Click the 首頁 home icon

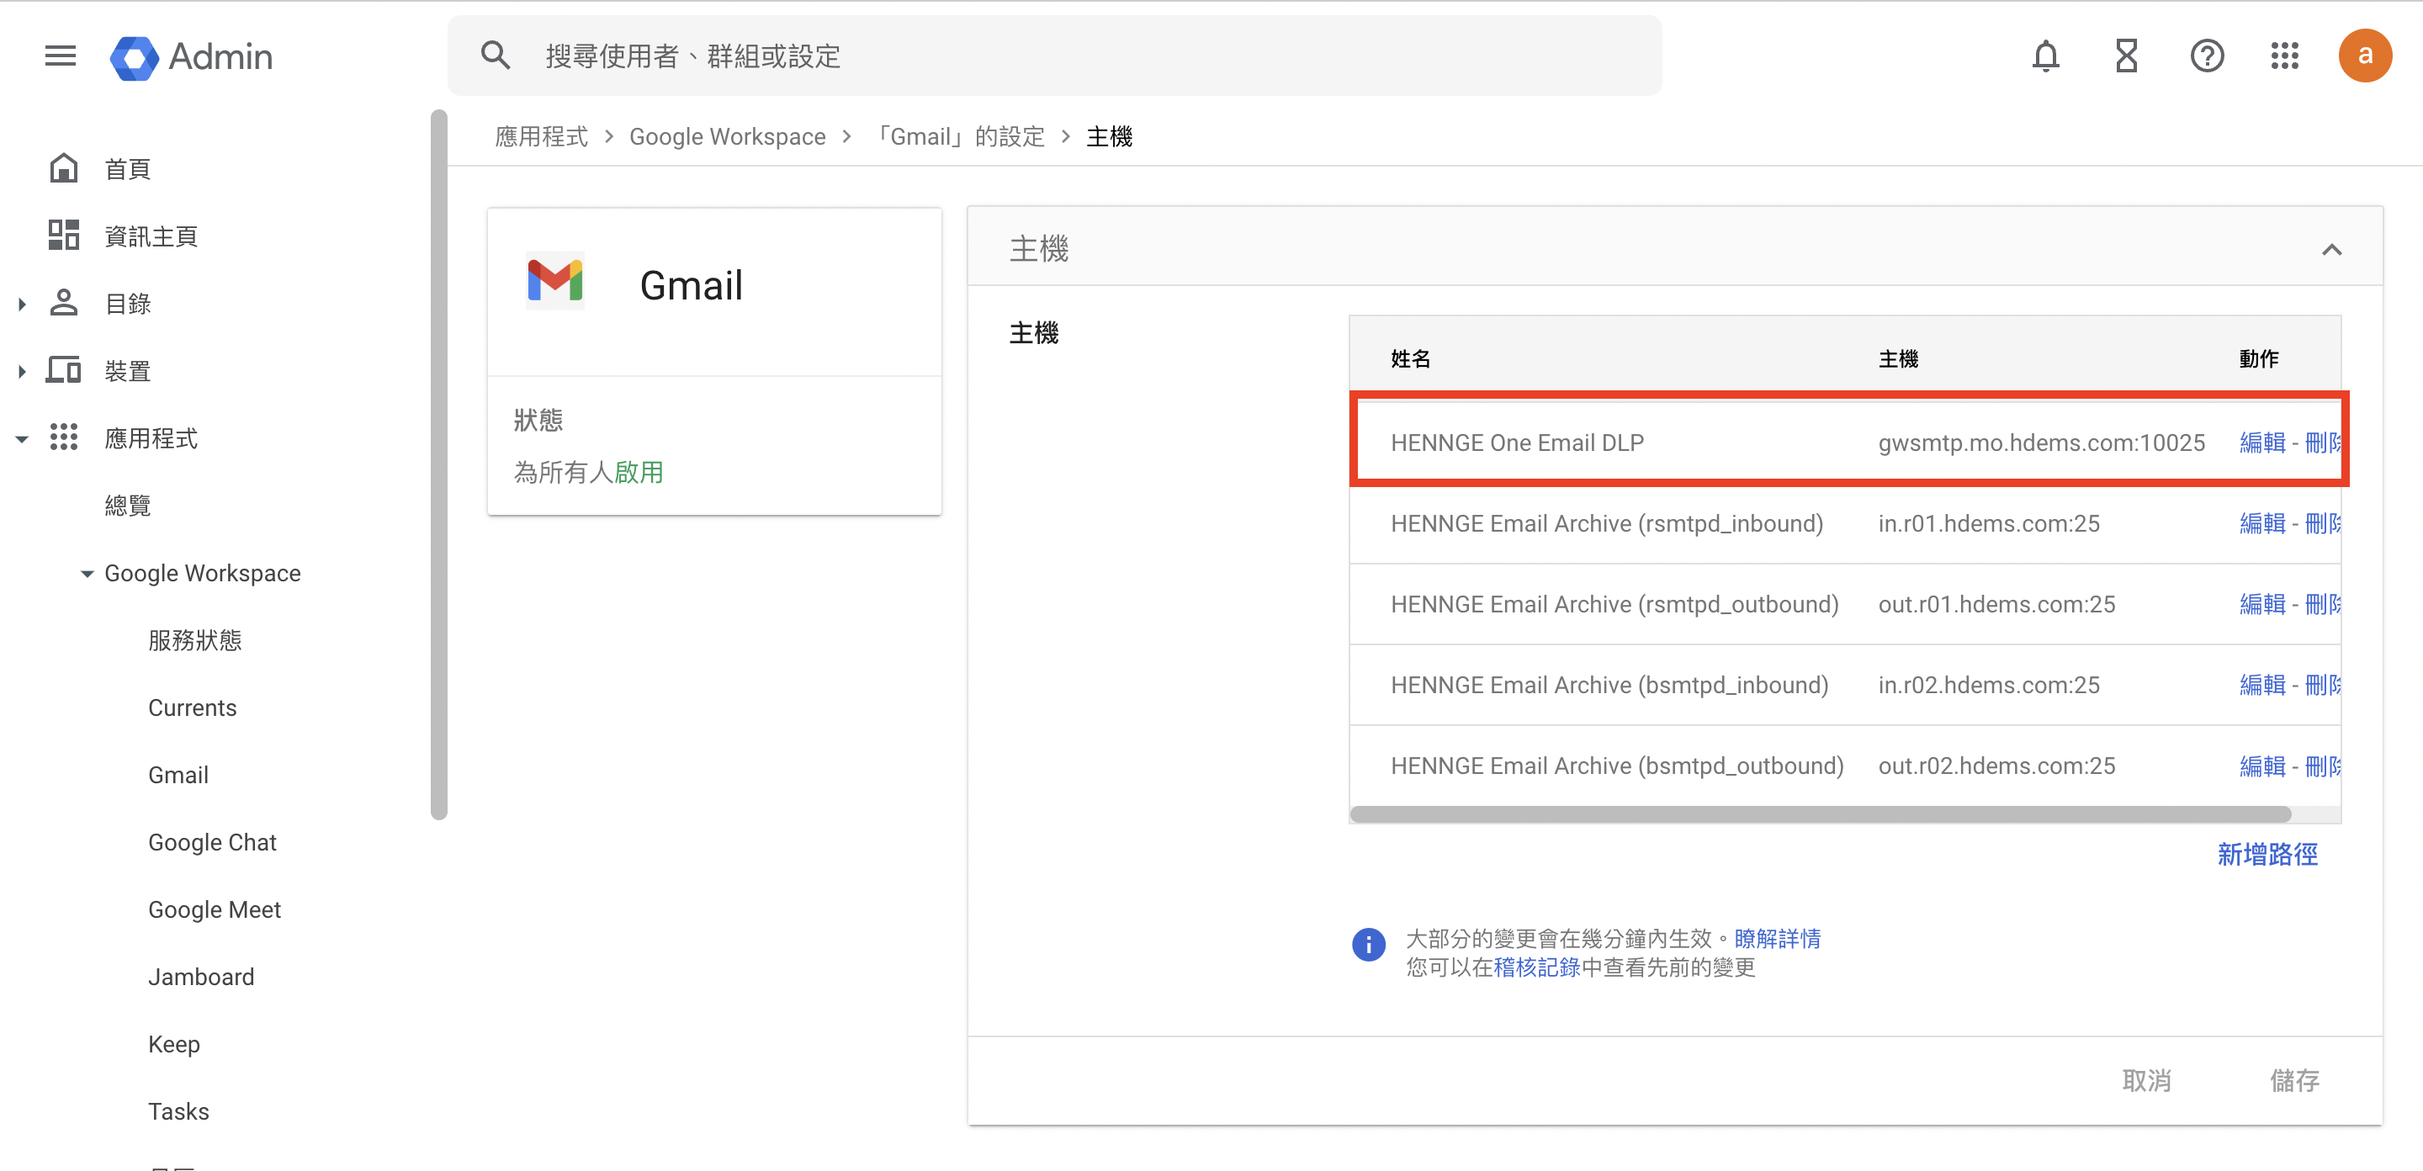point(63,168)
